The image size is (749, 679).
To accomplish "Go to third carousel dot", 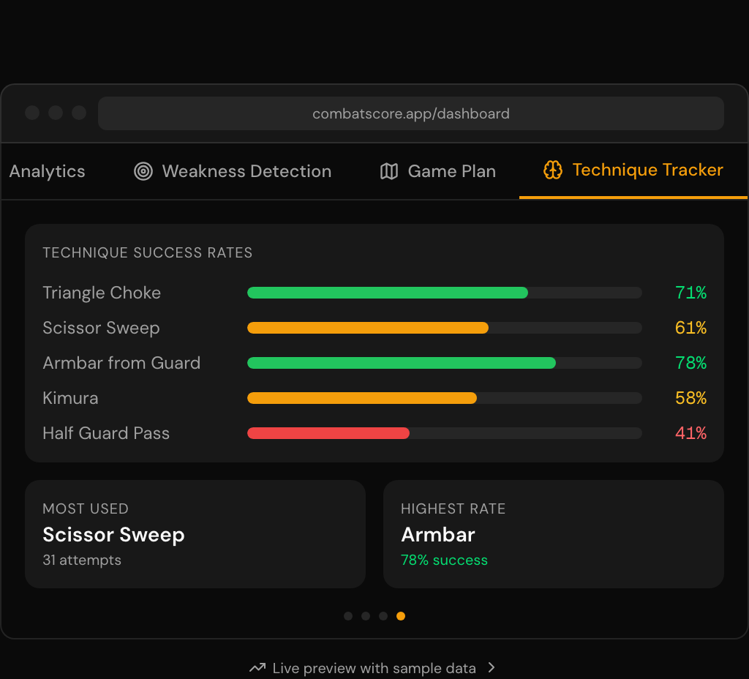I will [x=383, y=616].
